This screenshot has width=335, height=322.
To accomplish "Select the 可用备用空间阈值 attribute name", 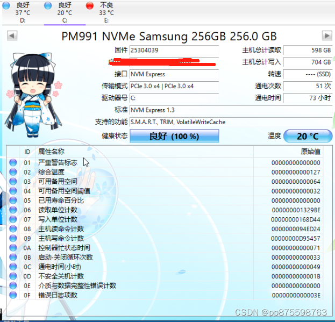I will 64,191.
